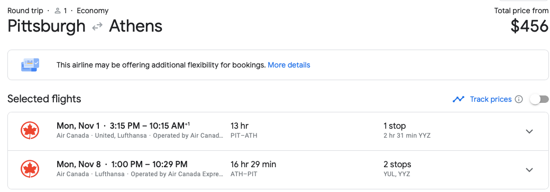Click the Air Canada logo on Nov 1 flight
The height and width of the screenshot is (192, 550).
[x=30, y=131]
